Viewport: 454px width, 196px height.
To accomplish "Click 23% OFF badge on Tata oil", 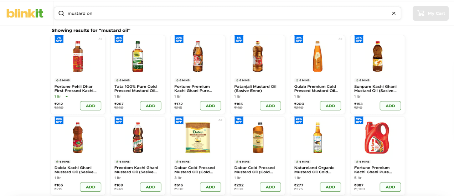I will pos(119,39).
